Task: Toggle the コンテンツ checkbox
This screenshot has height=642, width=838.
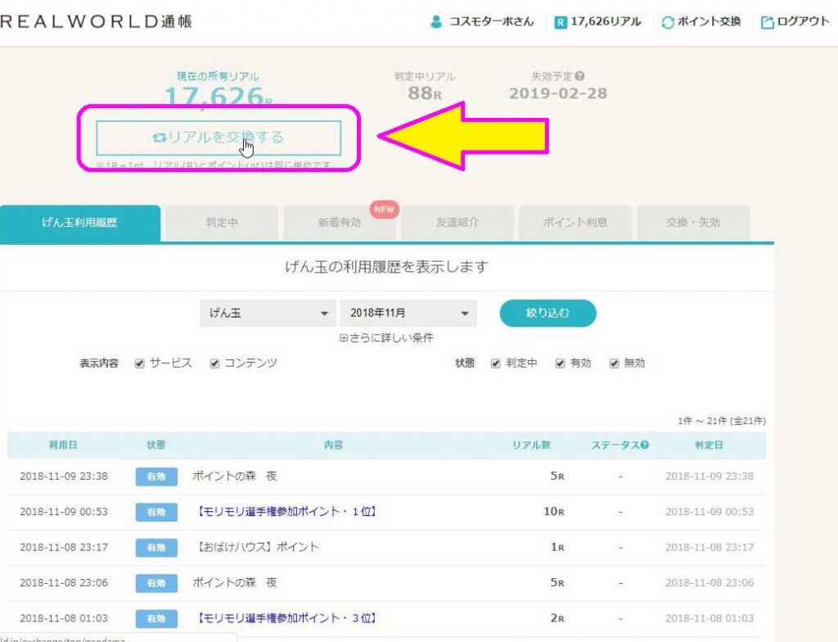Action: pos(215,364)
